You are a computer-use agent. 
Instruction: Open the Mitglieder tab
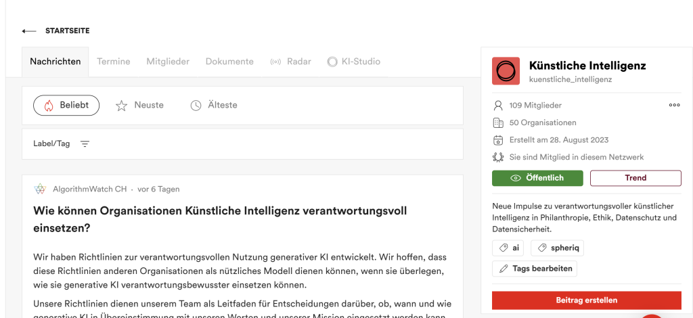point(168,62)
